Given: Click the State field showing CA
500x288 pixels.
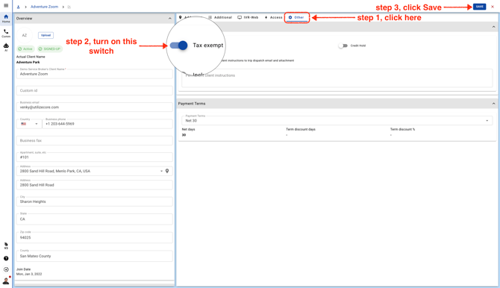Looking at the screenshot, I should click(94, 219).
